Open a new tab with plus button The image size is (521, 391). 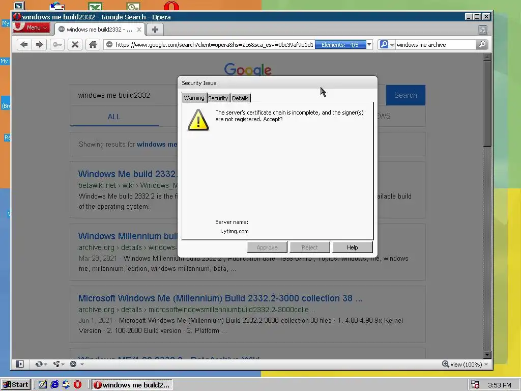click(x=155, y=29)
